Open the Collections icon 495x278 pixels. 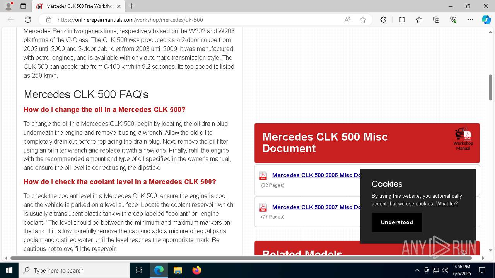pyautogui.click(x=436, y=20)
